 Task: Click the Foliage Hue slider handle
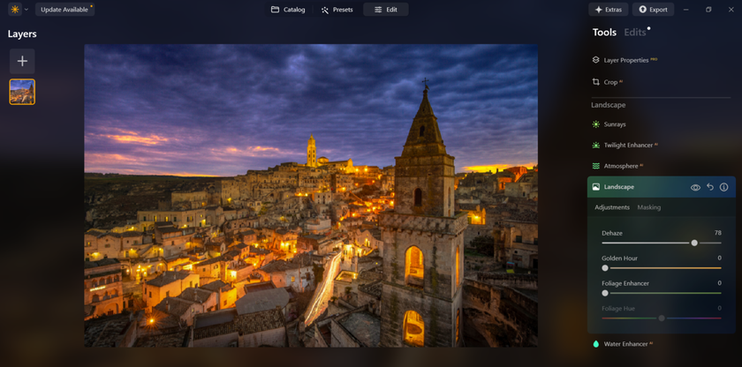662,318
